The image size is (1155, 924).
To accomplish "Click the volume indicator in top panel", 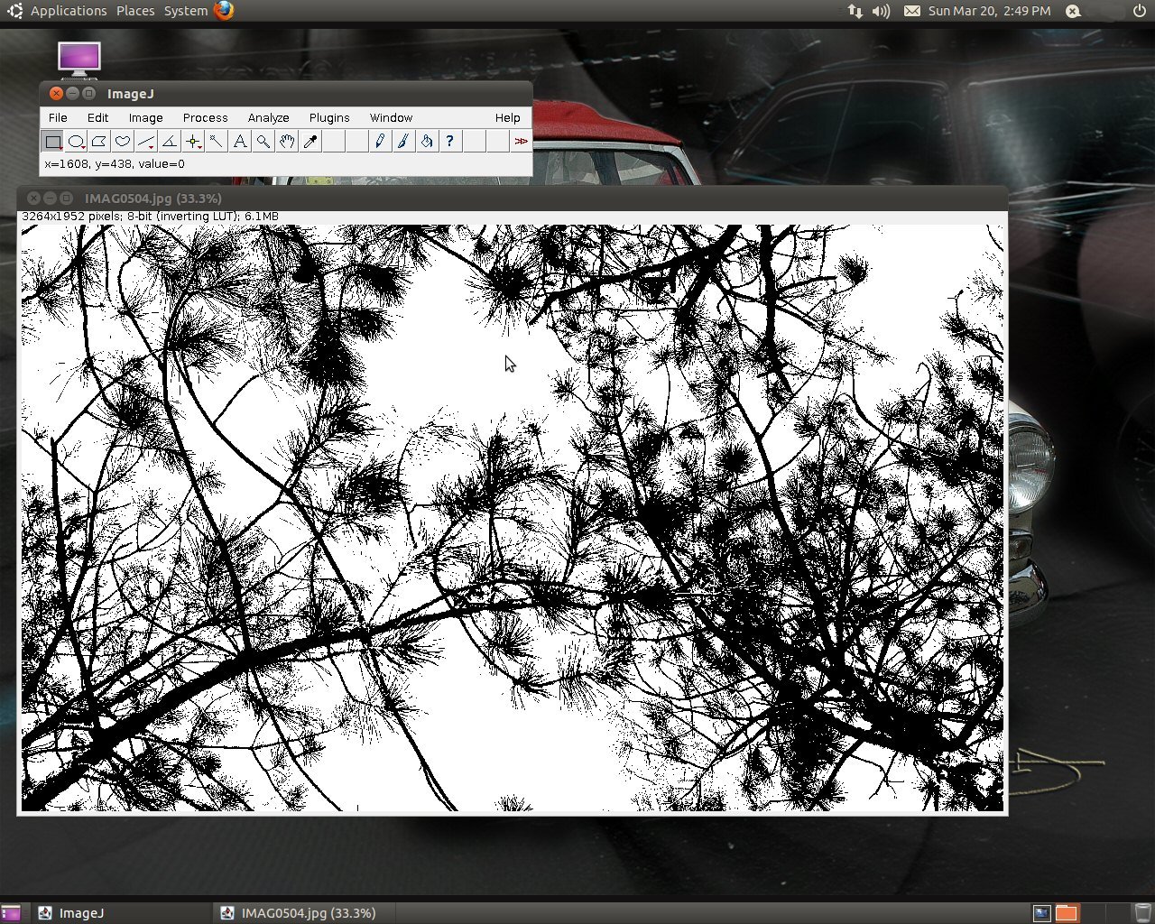I will pos(879,11).
